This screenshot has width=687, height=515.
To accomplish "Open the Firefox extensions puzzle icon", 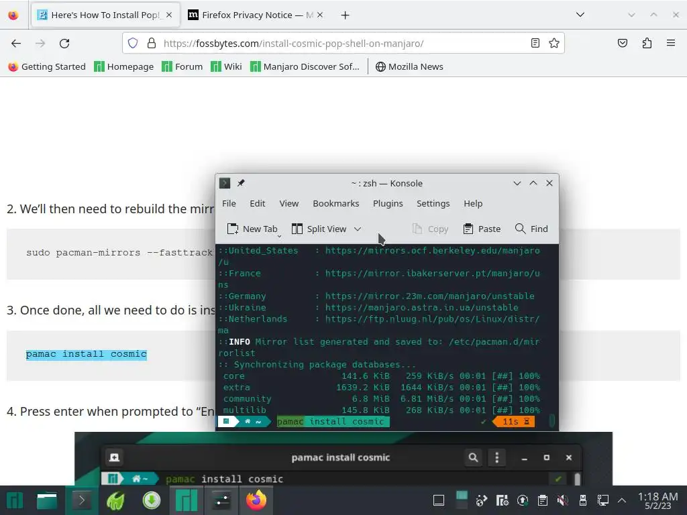I will point(647,43).
